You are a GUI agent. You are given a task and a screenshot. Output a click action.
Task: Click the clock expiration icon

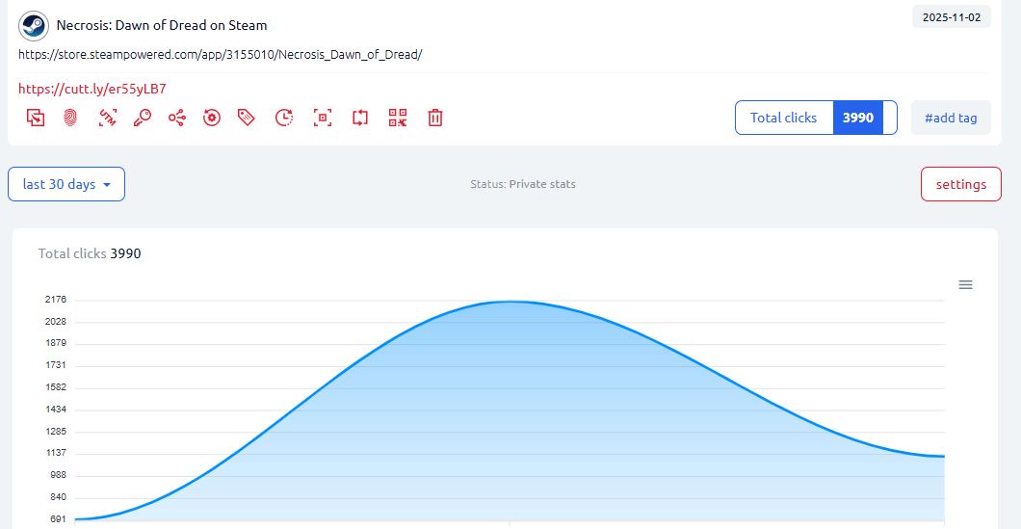coord(283,118)
